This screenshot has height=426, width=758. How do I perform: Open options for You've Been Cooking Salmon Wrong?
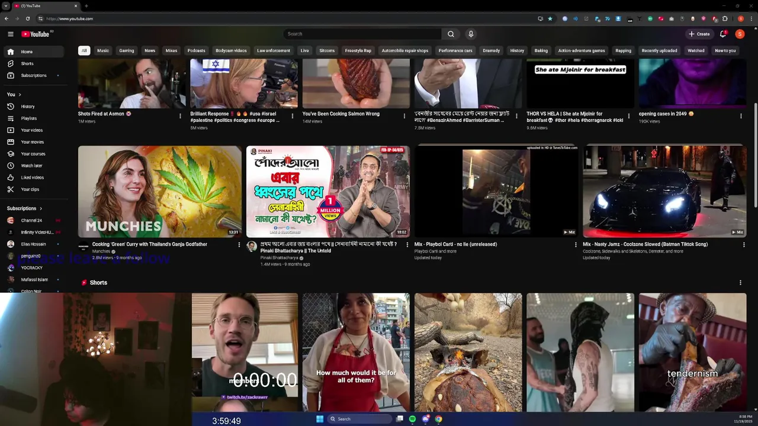point(404,116)
